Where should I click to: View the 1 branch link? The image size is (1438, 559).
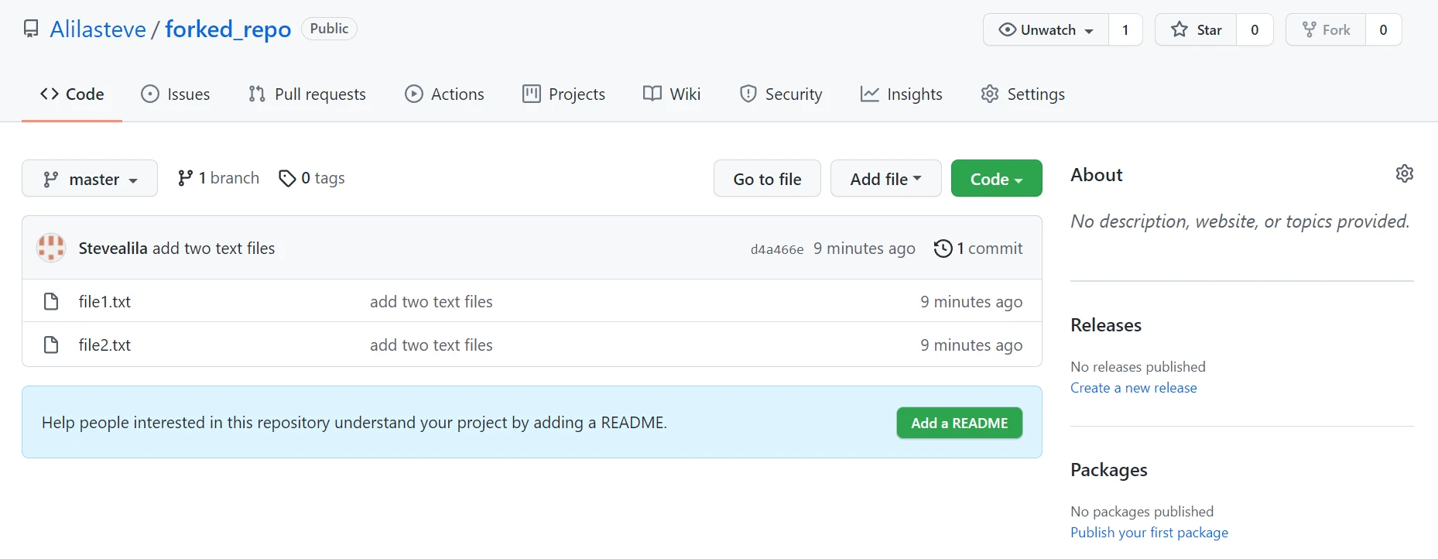[x=218, y=178]
